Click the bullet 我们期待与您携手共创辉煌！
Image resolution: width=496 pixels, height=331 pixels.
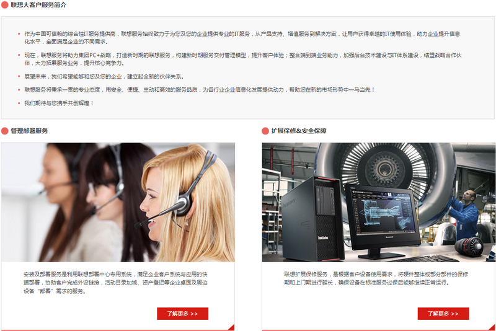click(x=59, y=103)
